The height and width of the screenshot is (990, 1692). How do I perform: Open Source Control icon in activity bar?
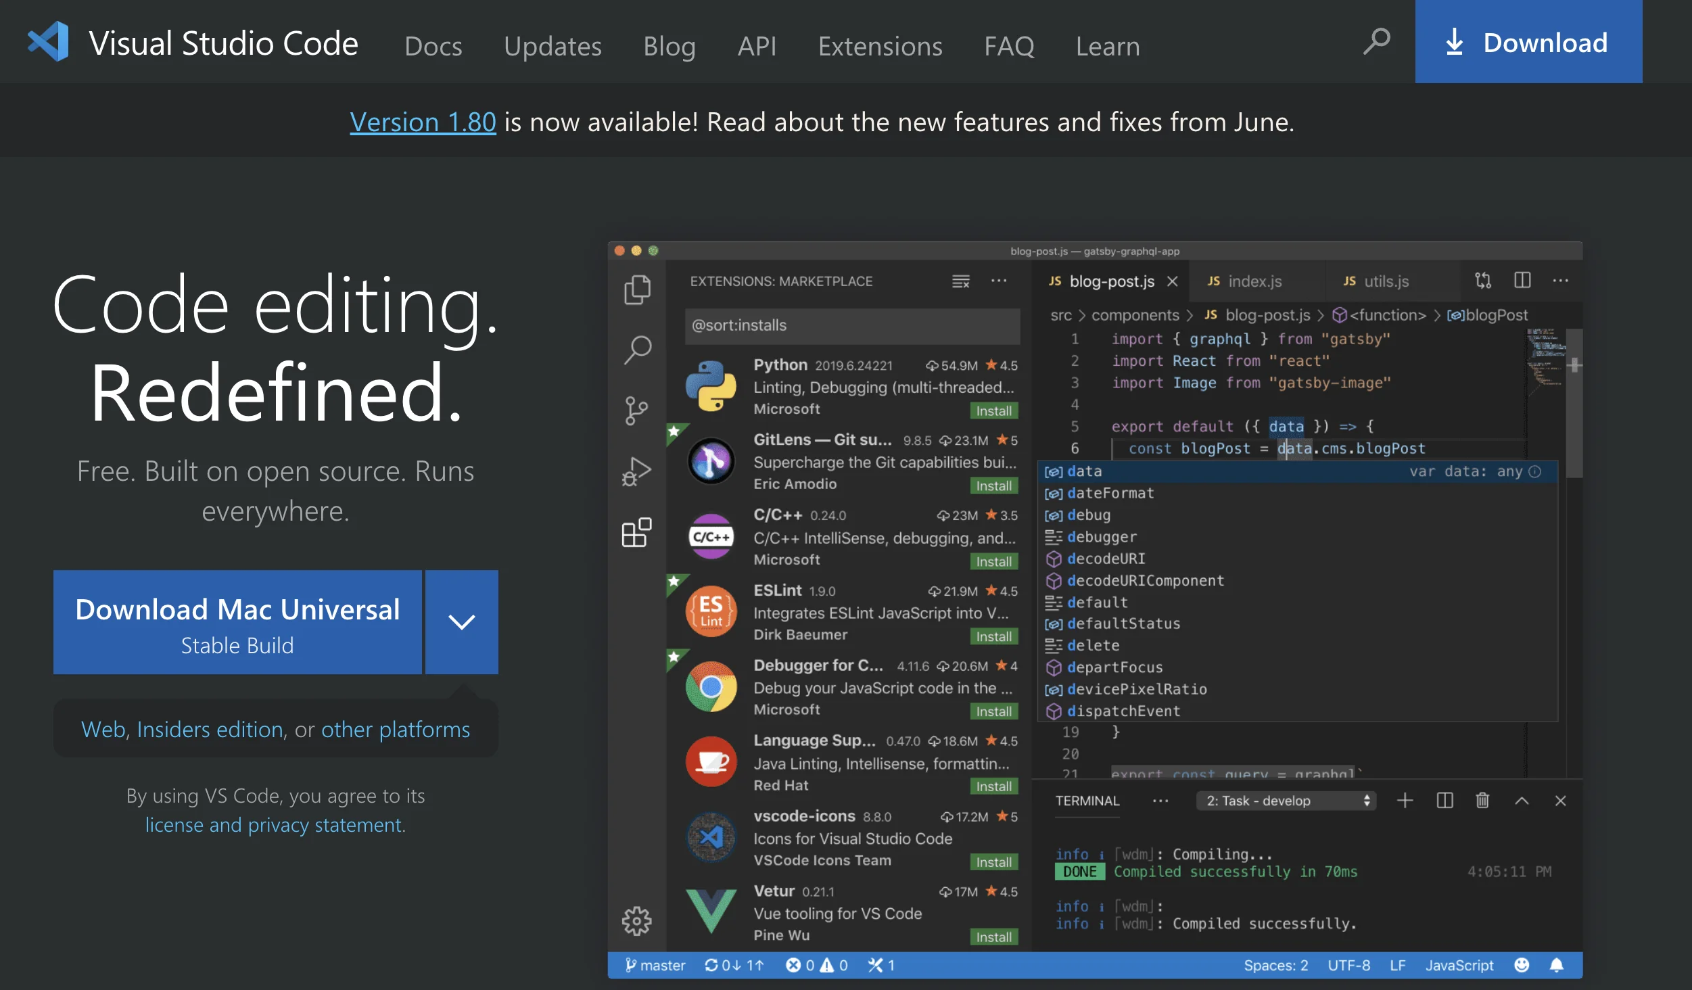(x=636, y=410)
